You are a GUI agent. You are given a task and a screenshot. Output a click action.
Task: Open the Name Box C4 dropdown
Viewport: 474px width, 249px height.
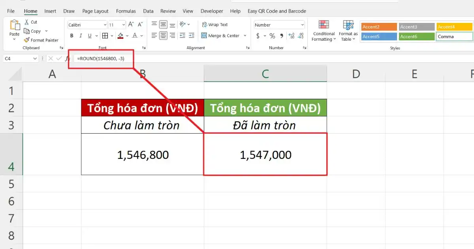pyautogui.click(x=35, y=58)
